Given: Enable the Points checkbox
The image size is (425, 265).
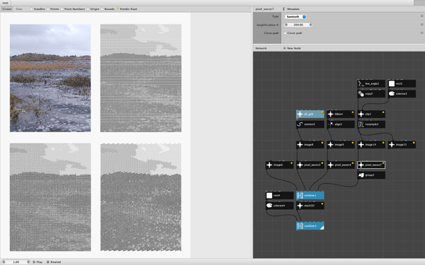Looking at the screenshot, I should (x=48, y=9).
